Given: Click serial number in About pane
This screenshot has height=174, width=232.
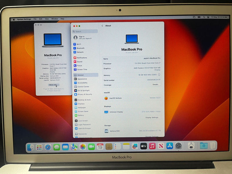Looking at the screenshot, I should pyautogui.click(x=154, y=80).
